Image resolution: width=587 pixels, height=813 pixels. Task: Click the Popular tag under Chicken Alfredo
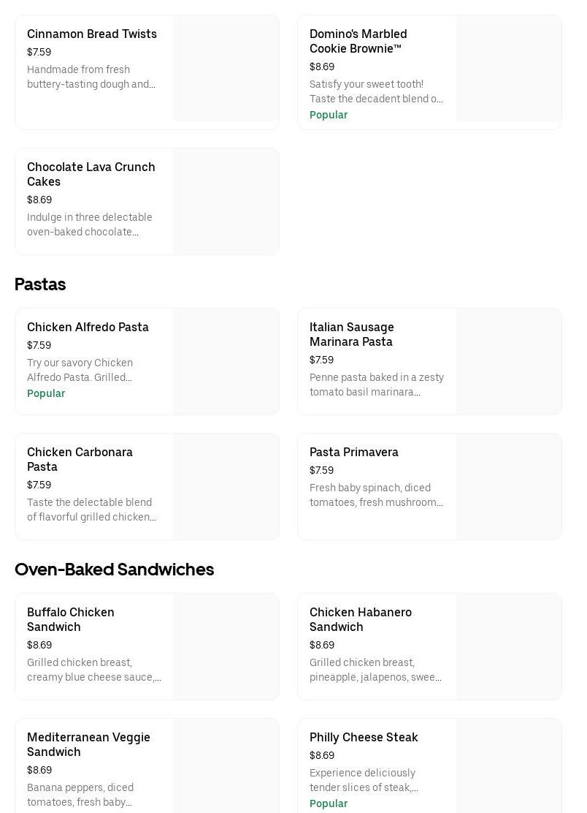point(46,393)
